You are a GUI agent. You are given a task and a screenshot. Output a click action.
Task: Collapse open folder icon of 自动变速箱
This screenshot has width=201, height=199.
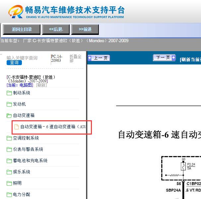pos(9,116)
